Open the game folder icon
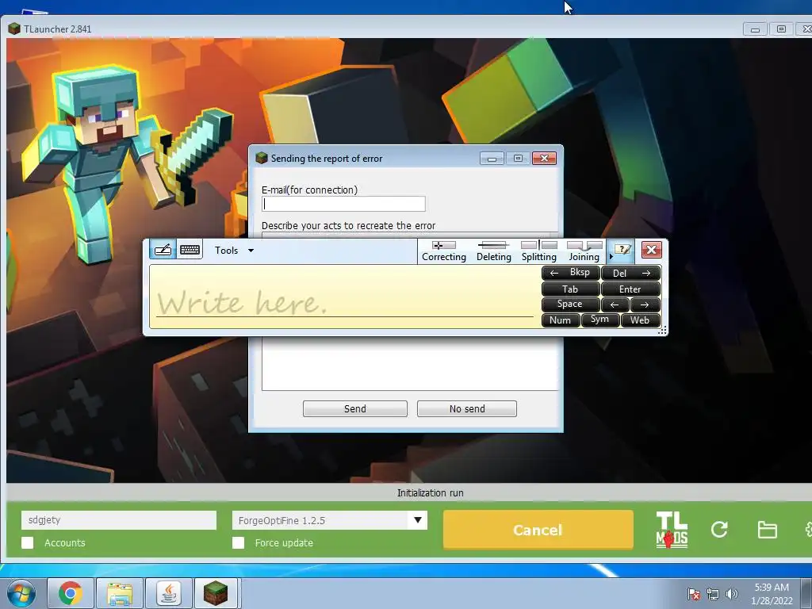The width and height of the screenshot is (812, 609). click(x=767, y=530)
